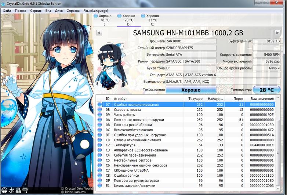Click status circle of attribute C6

pyautogui.click(x=99, y=165)
